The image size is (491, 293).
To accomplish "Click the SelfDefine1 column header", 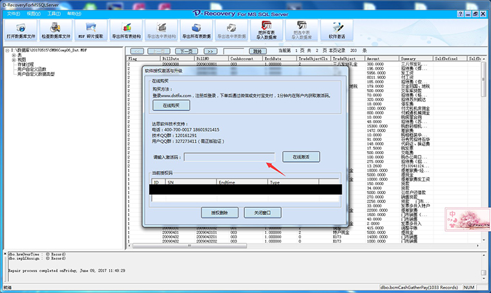I will coord(450,59).
